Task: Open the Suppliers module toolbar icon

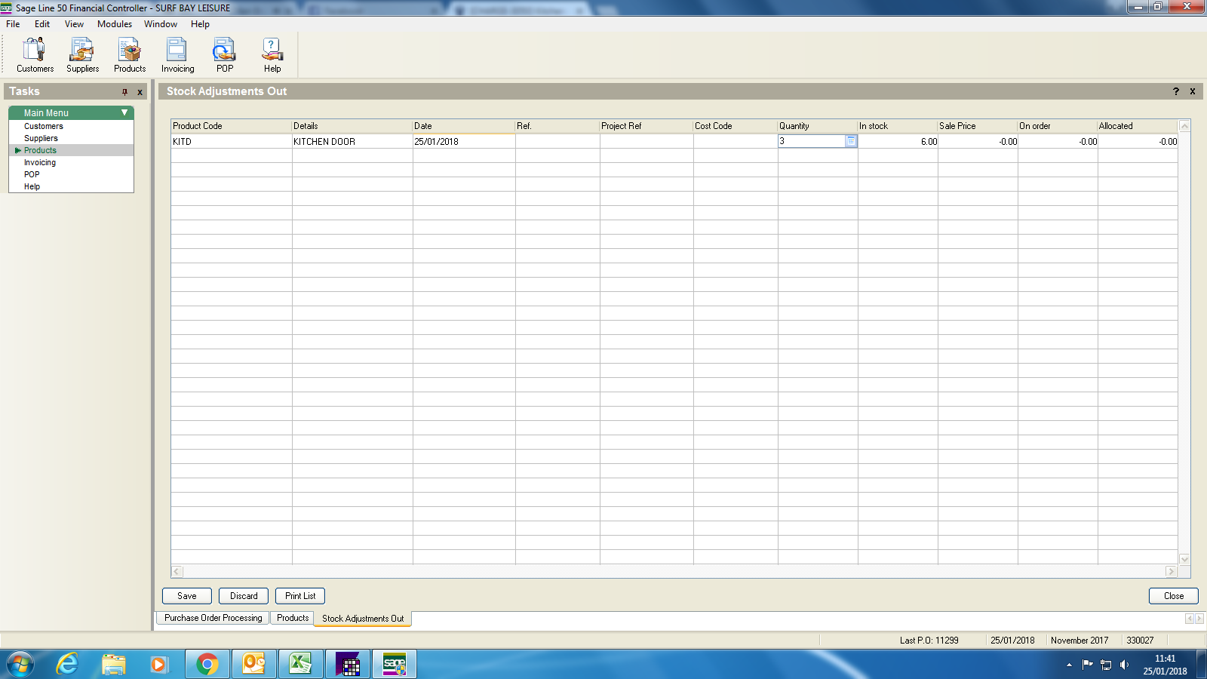Action: point(82,55)
